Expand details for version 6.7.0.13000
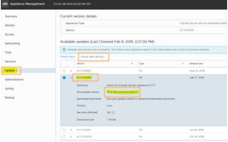 71,130
